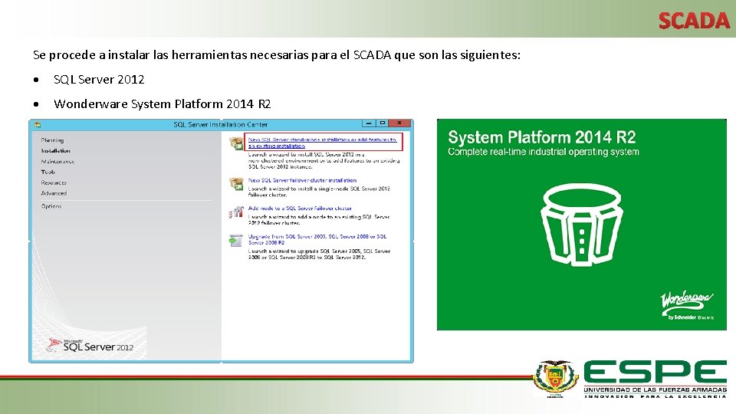Screen dimensions: 736x414
Task: Click the System Platform 2014 R2 splash image
Action: [x=582, y=225]
